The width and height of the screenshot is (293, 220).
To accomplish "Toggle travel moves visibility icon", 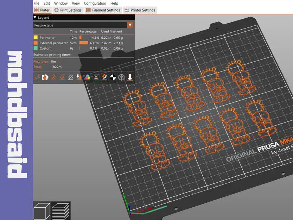I will tap(37, 77).
